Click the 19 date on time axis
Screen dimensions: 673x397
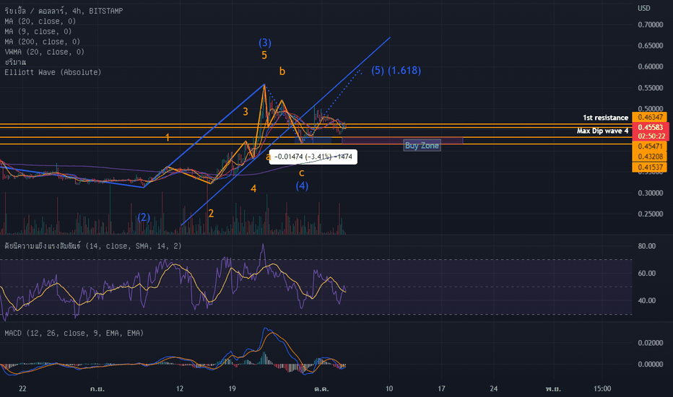(232, 389)
